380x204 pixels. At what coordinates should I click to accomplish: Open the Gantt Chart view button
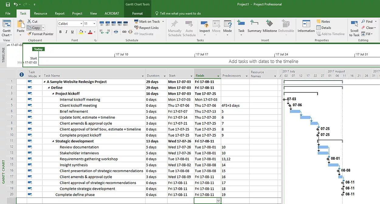(x=6, y=29)
